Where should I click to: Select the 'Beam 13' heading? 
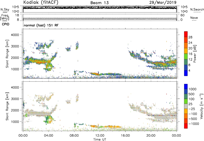click(x=99, y=3)
